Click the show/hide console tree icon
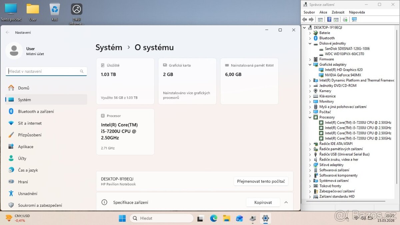The height and width of the screenshot is (225, 400). click(x=320, y=19)
